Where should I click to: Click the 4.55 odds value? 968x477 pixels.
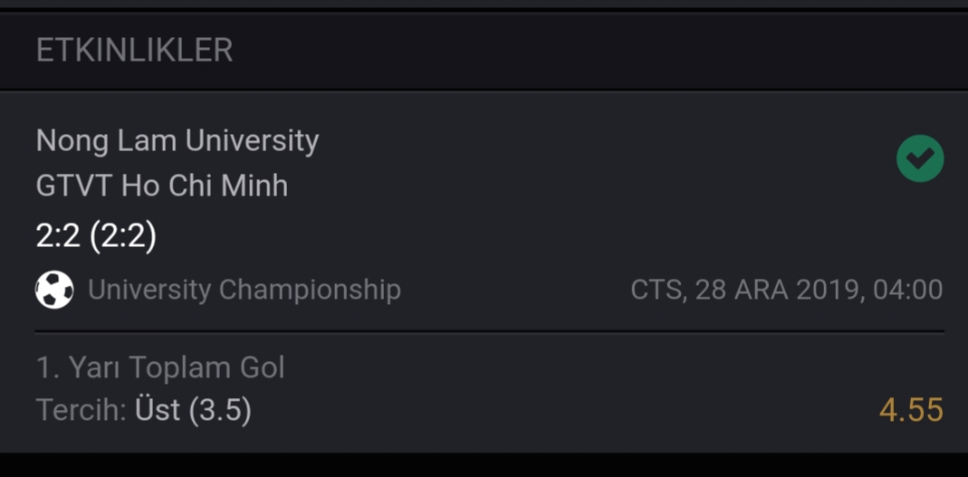pyautogui.click(x=911, y=410)
